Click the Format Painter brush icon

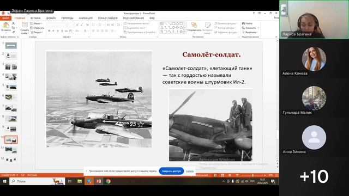(x=13, y=32)
